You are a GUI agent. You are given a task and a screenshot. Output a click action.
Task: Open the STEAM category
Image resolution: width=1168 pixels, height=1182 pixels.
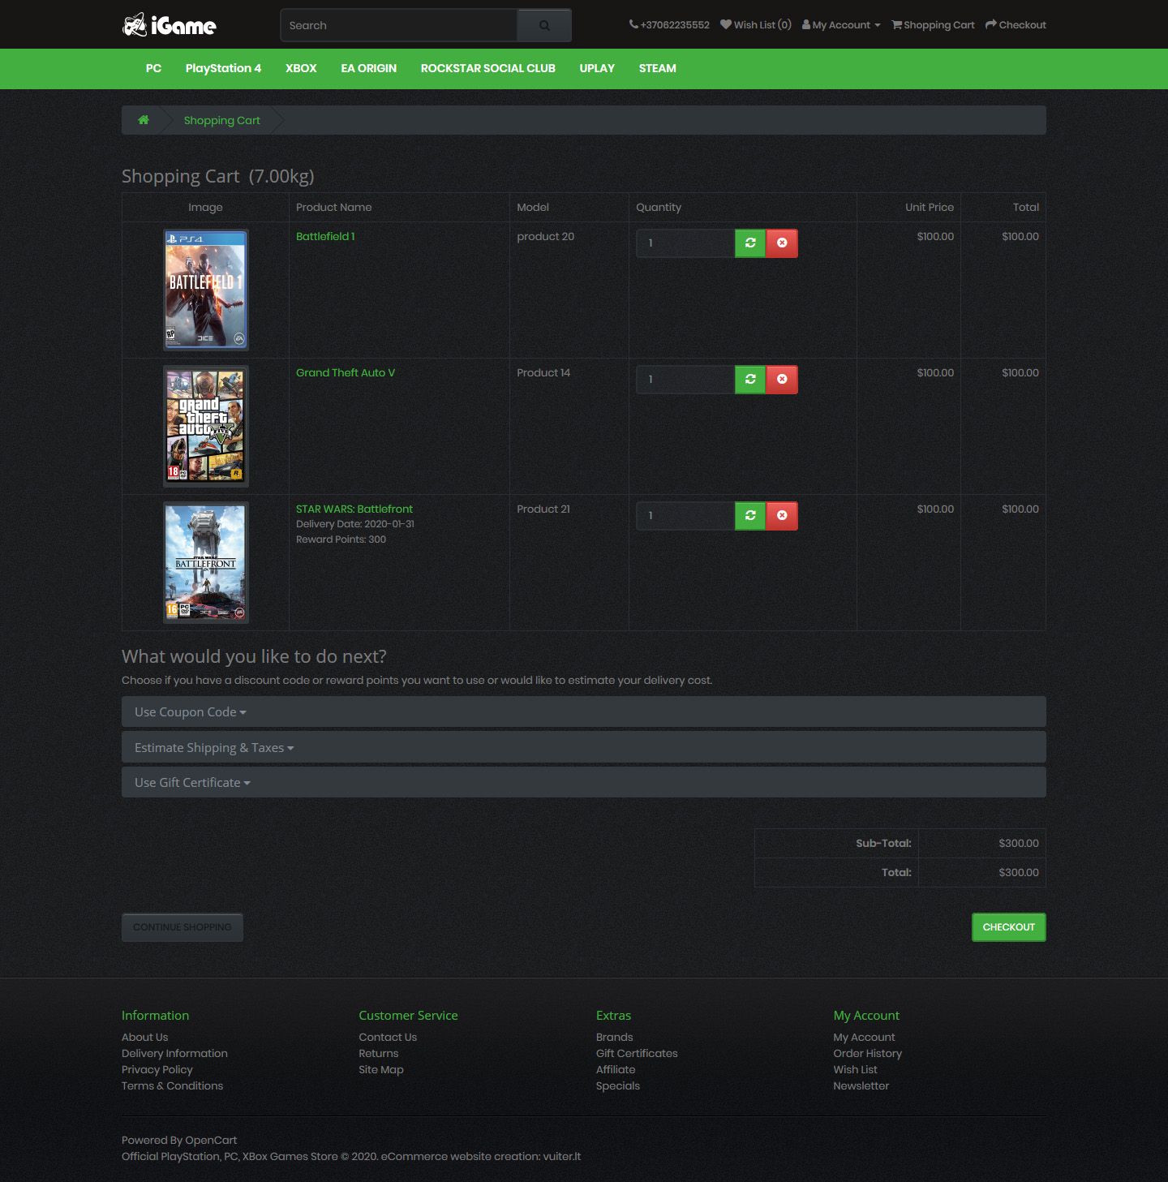point(658,68)
